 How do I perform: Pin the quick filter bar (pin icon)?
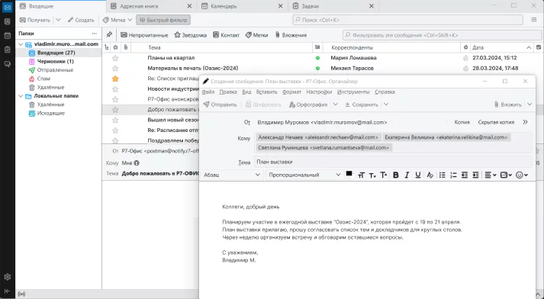point(109,34)
